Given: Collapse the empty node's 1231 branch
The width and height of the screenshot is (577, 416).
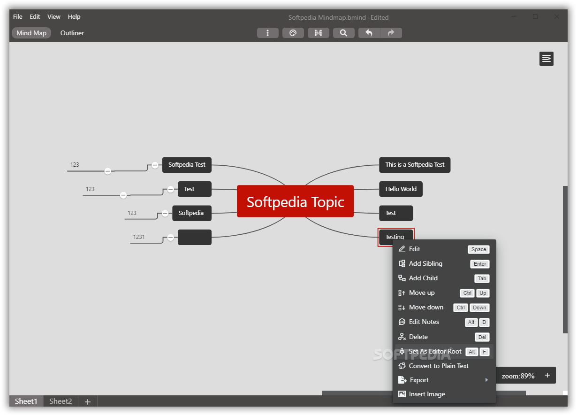Looking at the screenshot, I should 170,238.
